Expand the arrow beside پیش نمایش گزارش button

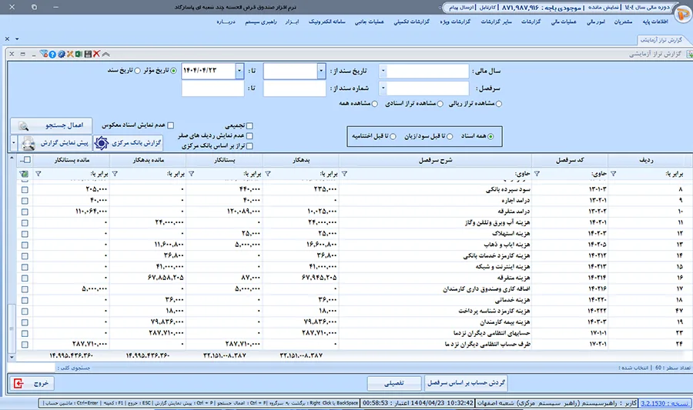13,143
